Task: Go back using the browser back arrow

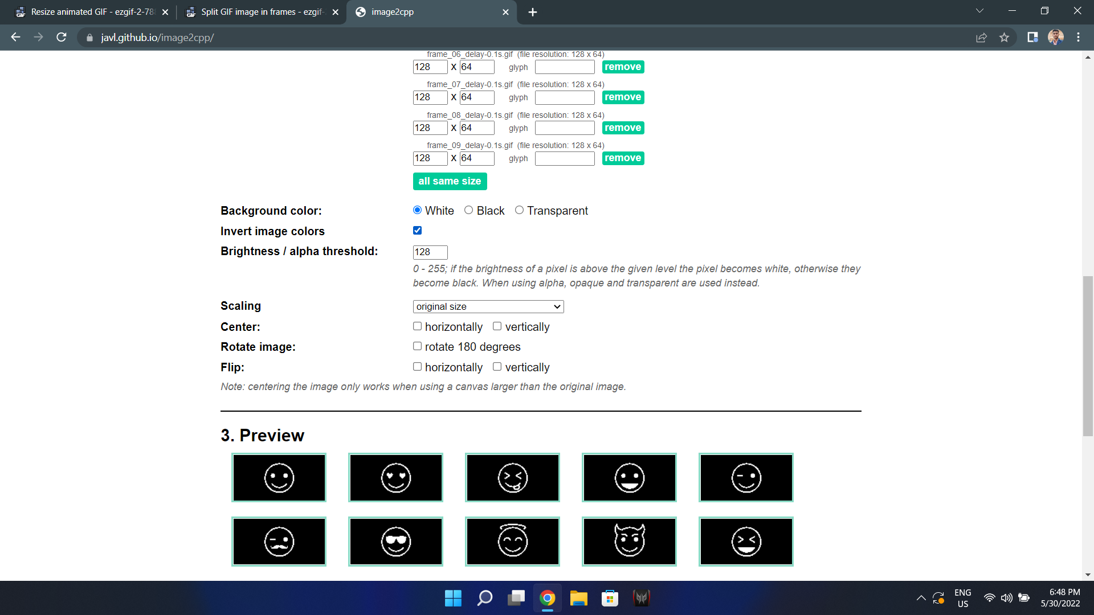Action: coord(15,37)
